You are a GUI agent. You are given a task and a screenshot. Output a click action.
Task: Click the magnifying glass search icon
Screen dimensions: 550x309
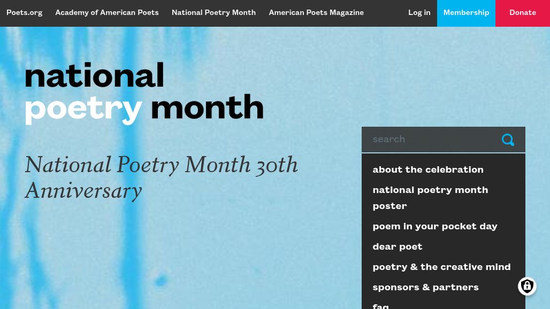(508, 140)
